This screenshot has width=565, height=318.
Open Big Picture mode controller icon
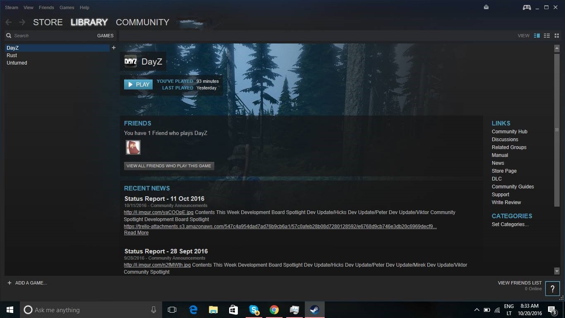coord(527,7)
